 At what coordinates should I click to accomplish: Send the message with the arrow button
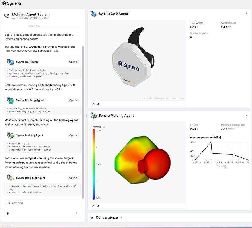click(x=76, y=213)
